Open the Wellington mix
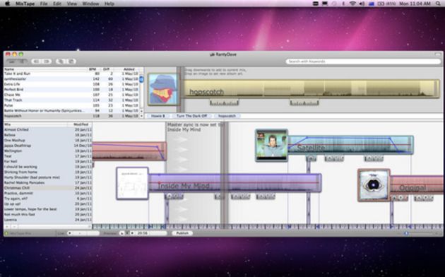The height and width of the screenshot is (277, 445). [48, 151]
